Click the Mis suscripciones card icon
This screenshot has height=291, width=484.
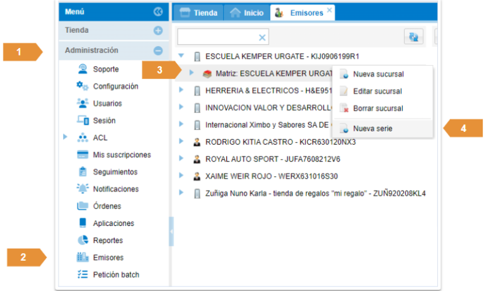tap(83, 155)
